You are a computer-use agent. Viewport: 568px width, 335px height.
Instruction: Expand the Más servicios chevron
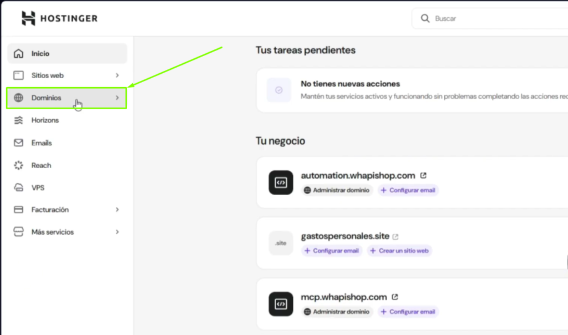[117, 232]
